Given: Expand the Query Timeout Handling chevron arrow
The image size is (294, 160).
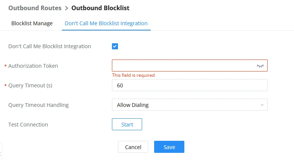Looking at the screenshot, I should coord(262,105).
